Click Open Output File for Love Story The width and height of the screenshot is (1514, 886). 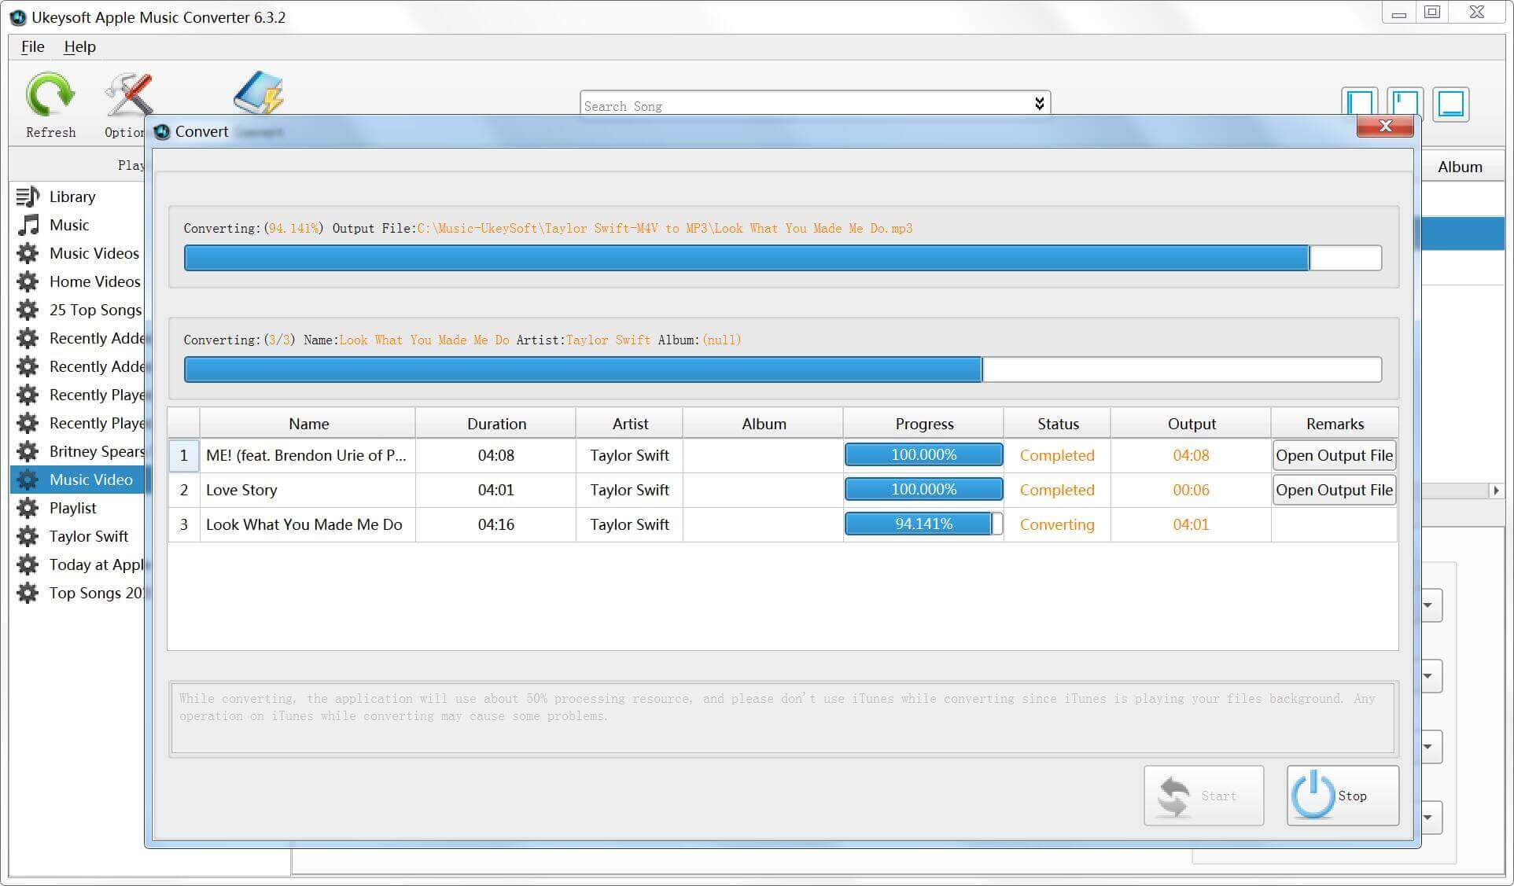pyautogui.click(x=1334, y=490)
